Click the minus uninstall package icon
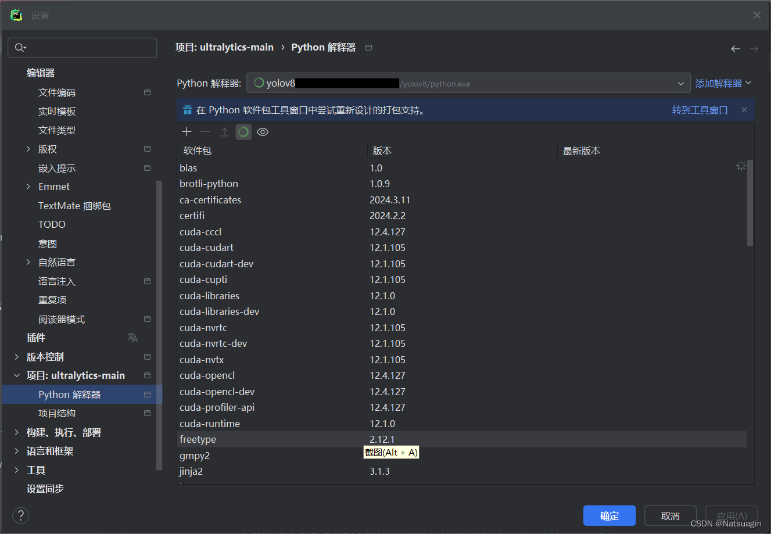This screenshot has width=771, height=534. 205,132
